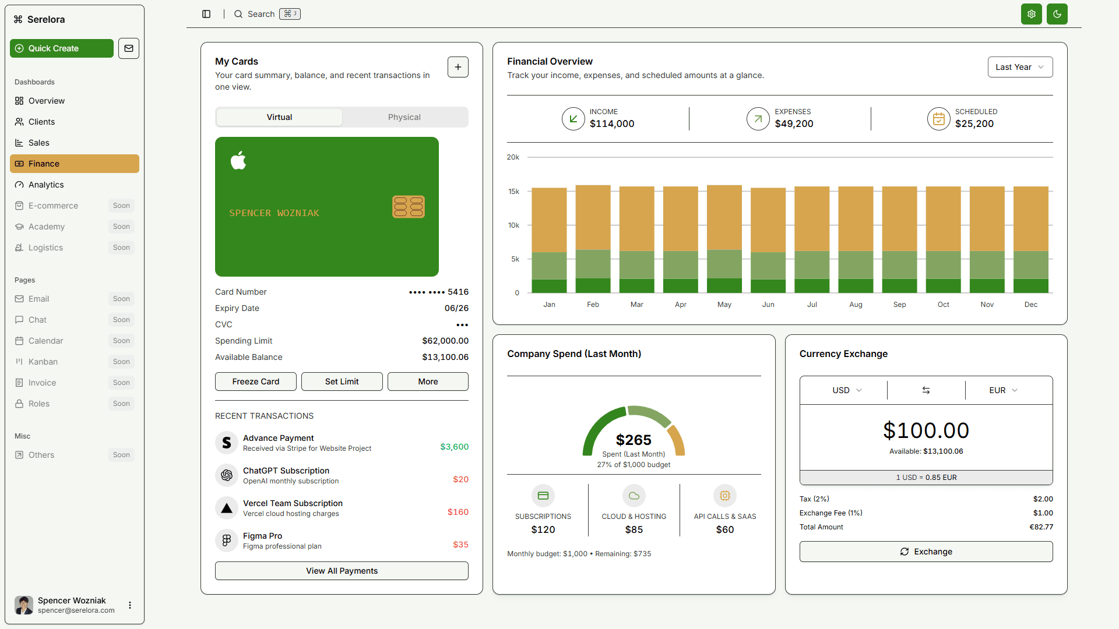This screenshot has width=1119, height=629.
Task: Click the Vercel triangle transaction icon
Action: [227, 508]
